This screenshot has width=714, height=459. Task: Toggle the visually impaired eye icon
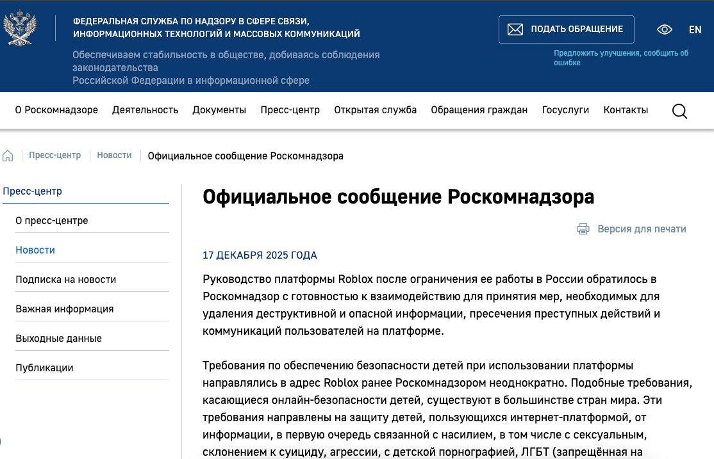tap(664, 29)
